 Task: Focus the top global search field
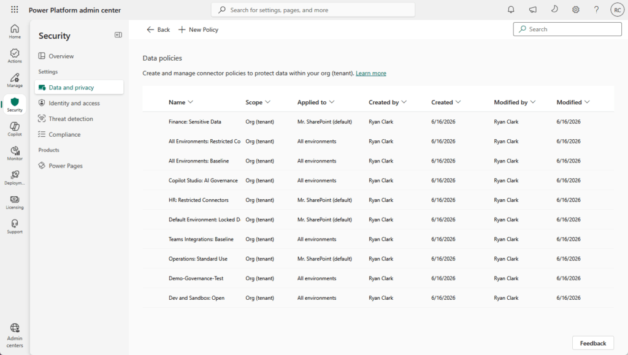(313, 10)
